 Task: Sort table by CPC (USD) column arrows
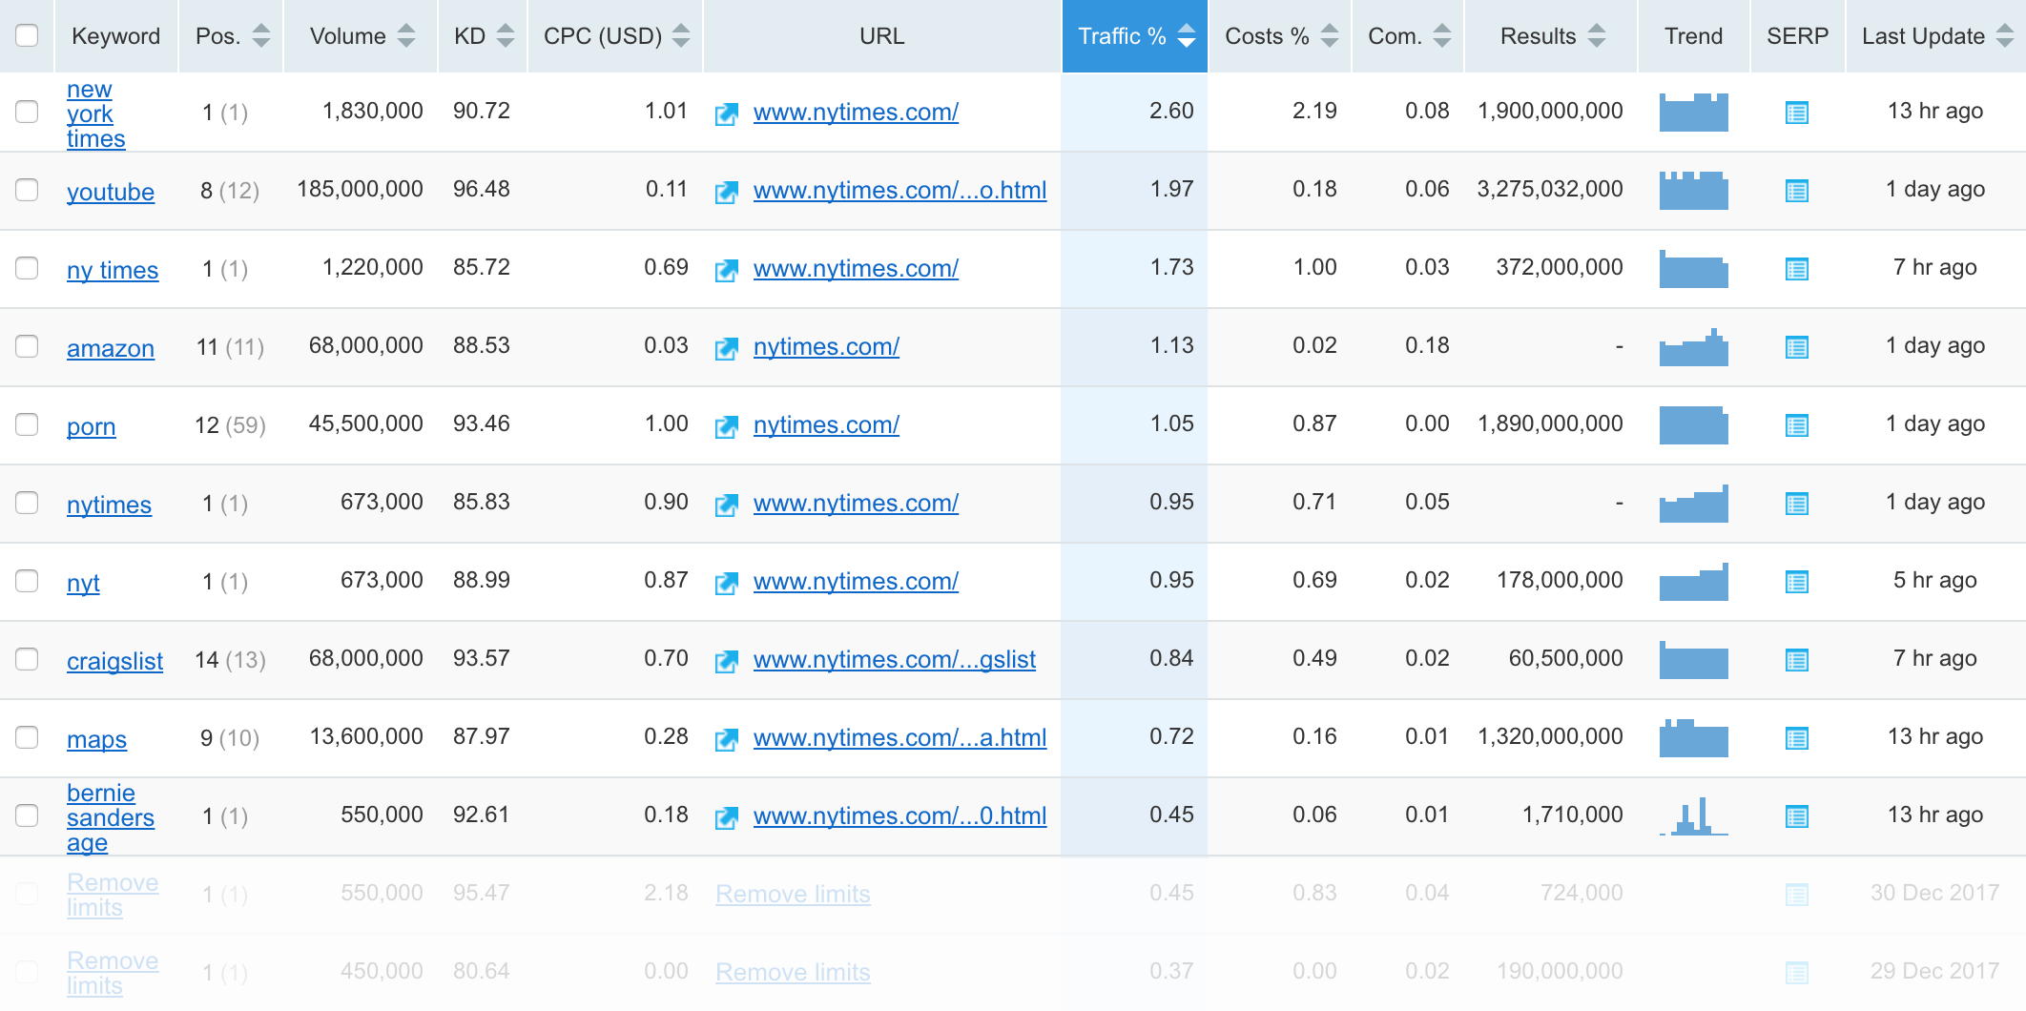(x=681, y=36)
